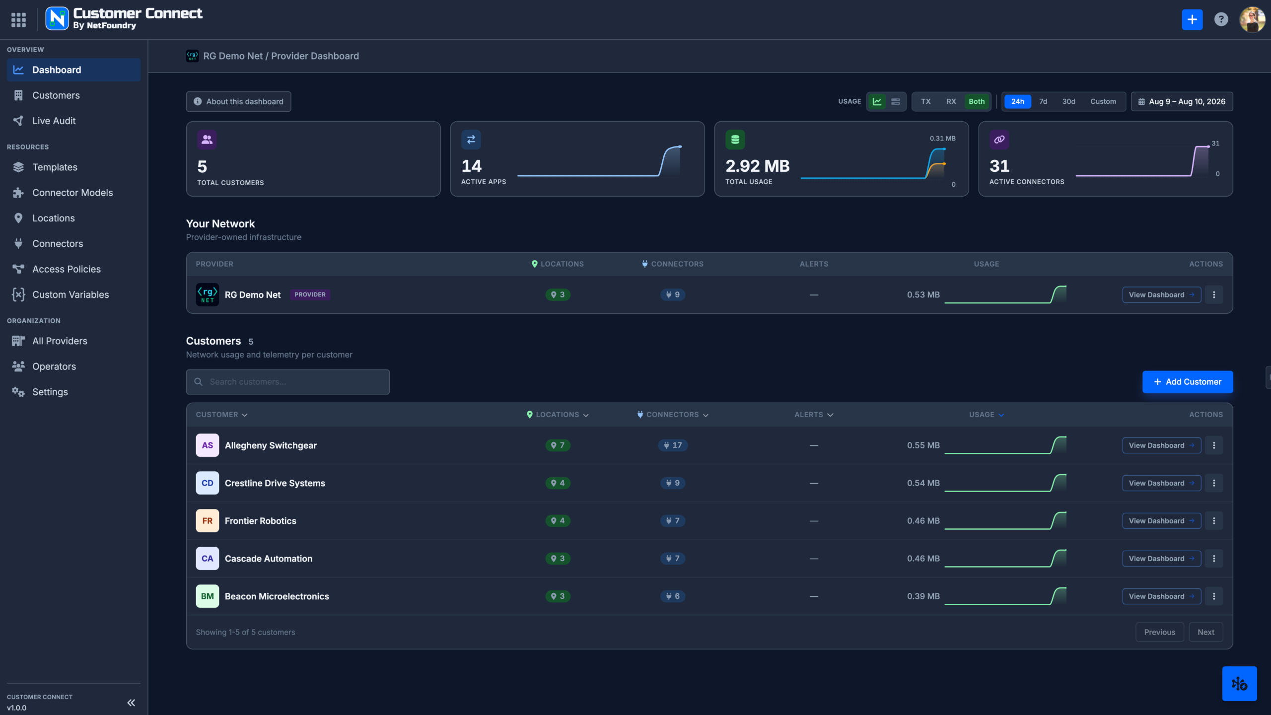
Task: Click the BM avatar for Beacon Microelectronics
Action: coord(207,596)
